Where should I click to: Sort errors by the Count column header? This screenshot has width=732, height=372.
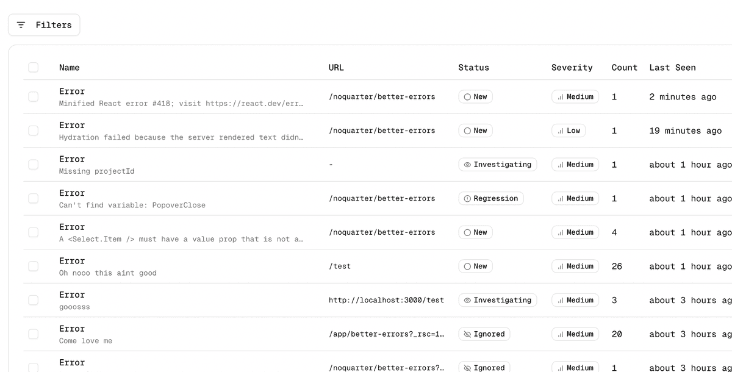click(x=624, y=67)
